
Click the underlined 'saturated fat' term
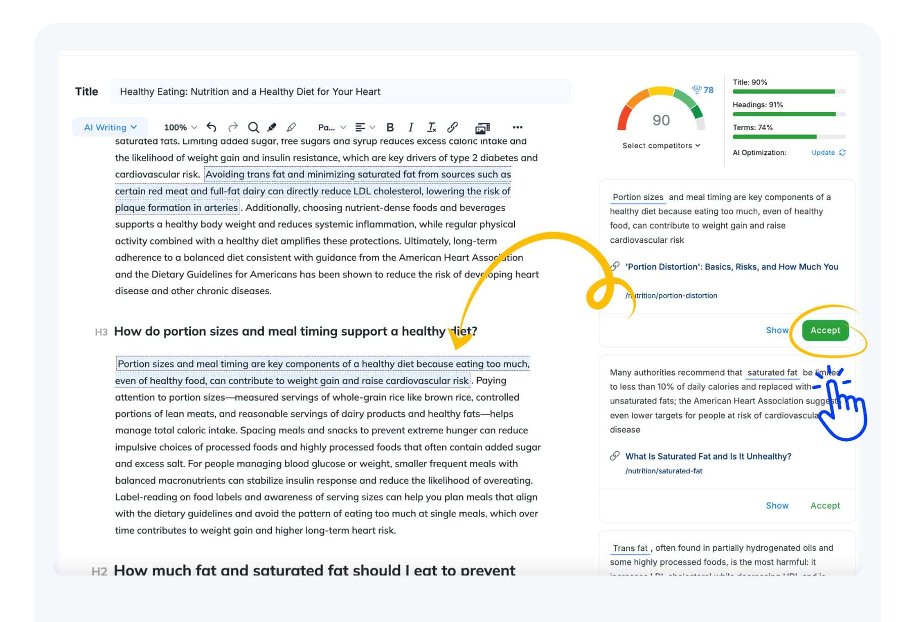click(772, 373)
